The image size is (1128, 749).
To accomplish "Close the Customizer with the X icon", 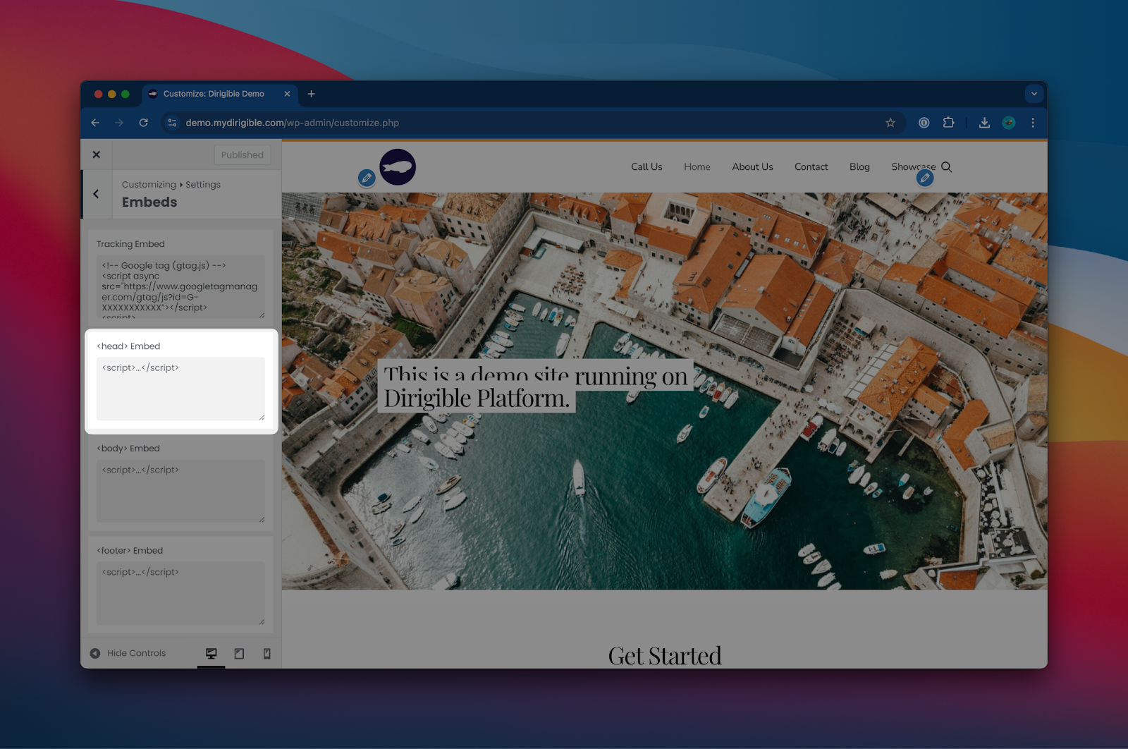I will (97, 154).
